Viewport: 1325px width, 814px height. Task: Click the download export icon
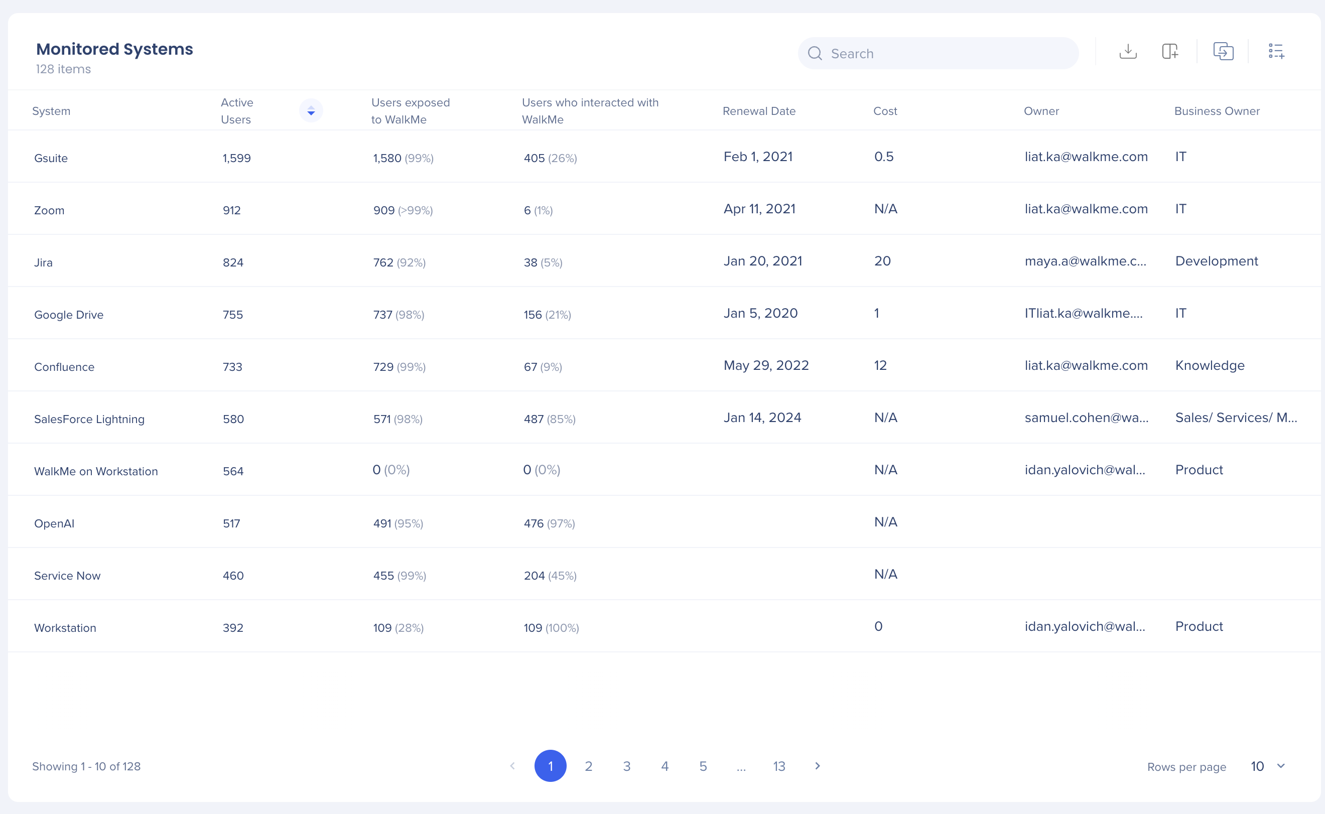click(1127, 52)
